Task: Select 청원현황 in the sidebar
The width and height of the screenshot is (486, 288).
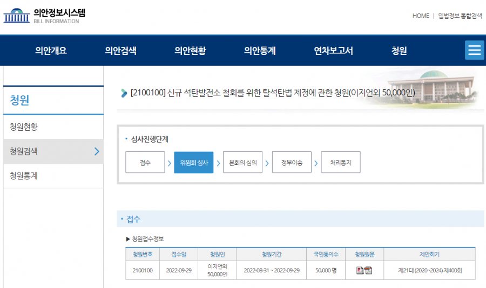Action: click(x=24, y=127)
